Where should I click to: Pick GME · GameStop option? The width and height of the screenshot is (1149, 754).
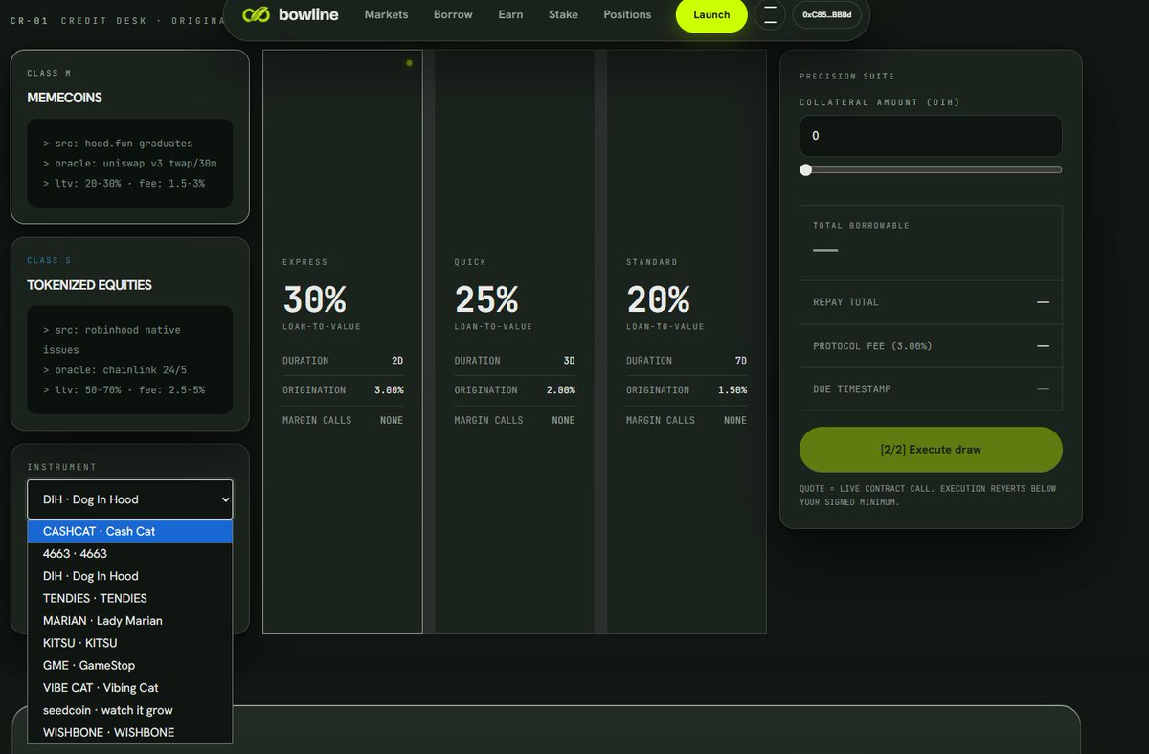tap(129, 665)
